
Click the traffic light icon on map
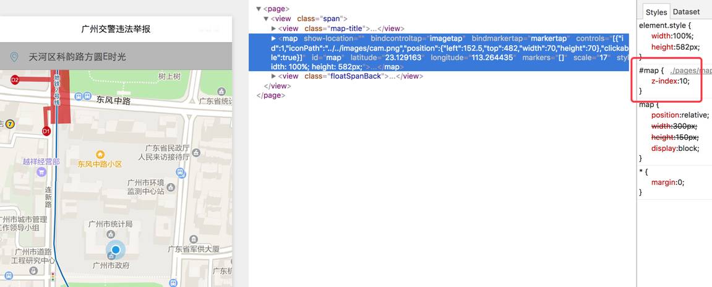[53, 276]
